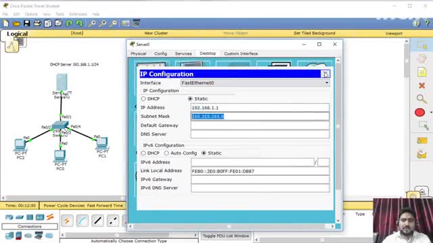433x243 pixels.
Task: Click the IP Address field 192.168.1.1
Action: pos(260,107)
